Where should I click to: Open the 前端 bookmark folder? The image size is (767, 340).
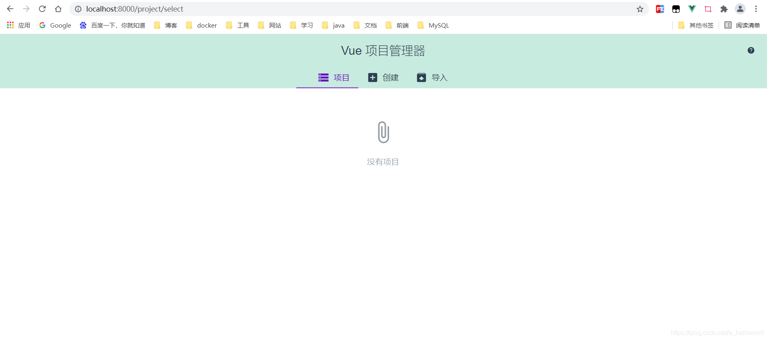pyautogui.click(x=397, y=25)
